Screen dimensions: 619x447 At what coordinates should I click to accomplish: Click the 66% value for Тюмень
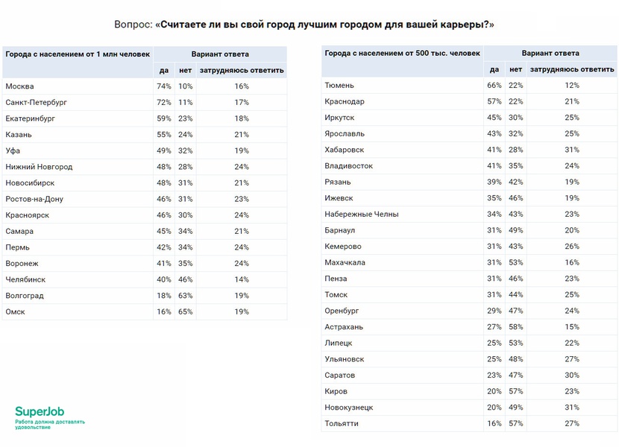click(x=494, y=86)
